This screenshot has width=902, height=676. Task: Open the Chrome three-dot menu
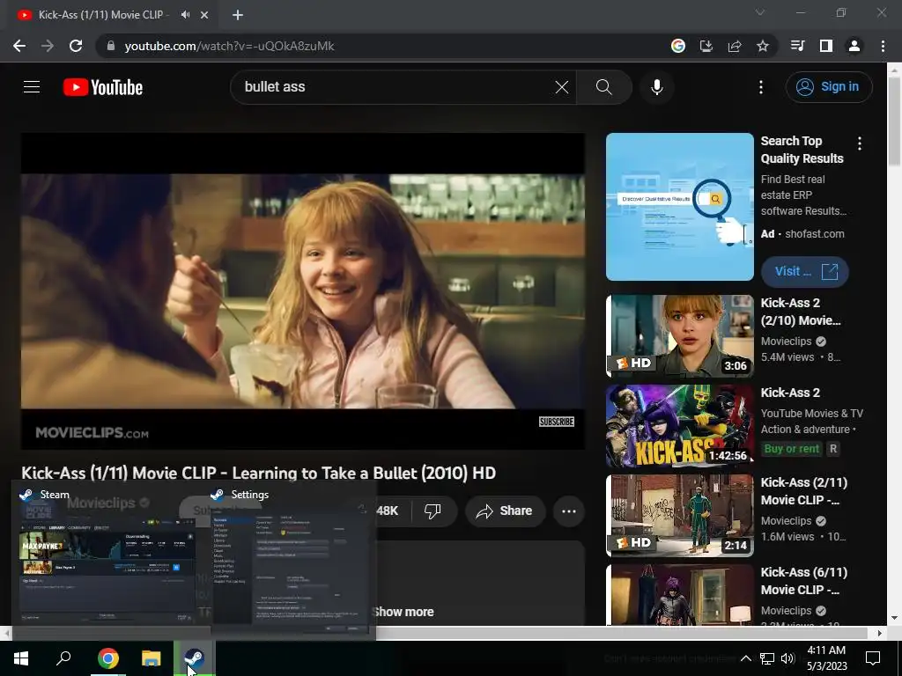[883, 46]
